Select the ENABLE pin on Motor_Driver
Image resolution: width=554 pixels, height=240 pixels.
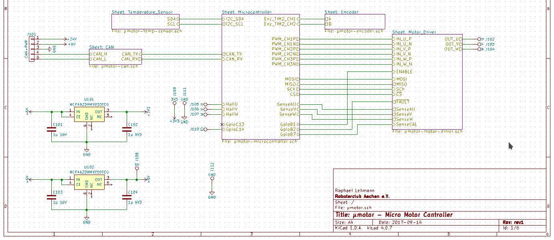pyautogui.click(x=404, y=72)
